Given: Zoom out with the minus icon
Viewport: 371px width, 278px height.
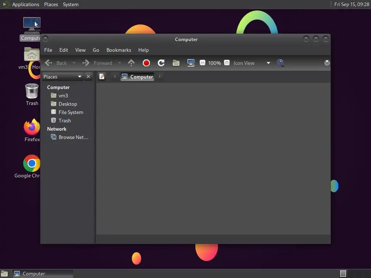Looking at the screenshot, I should click(202, 63).
